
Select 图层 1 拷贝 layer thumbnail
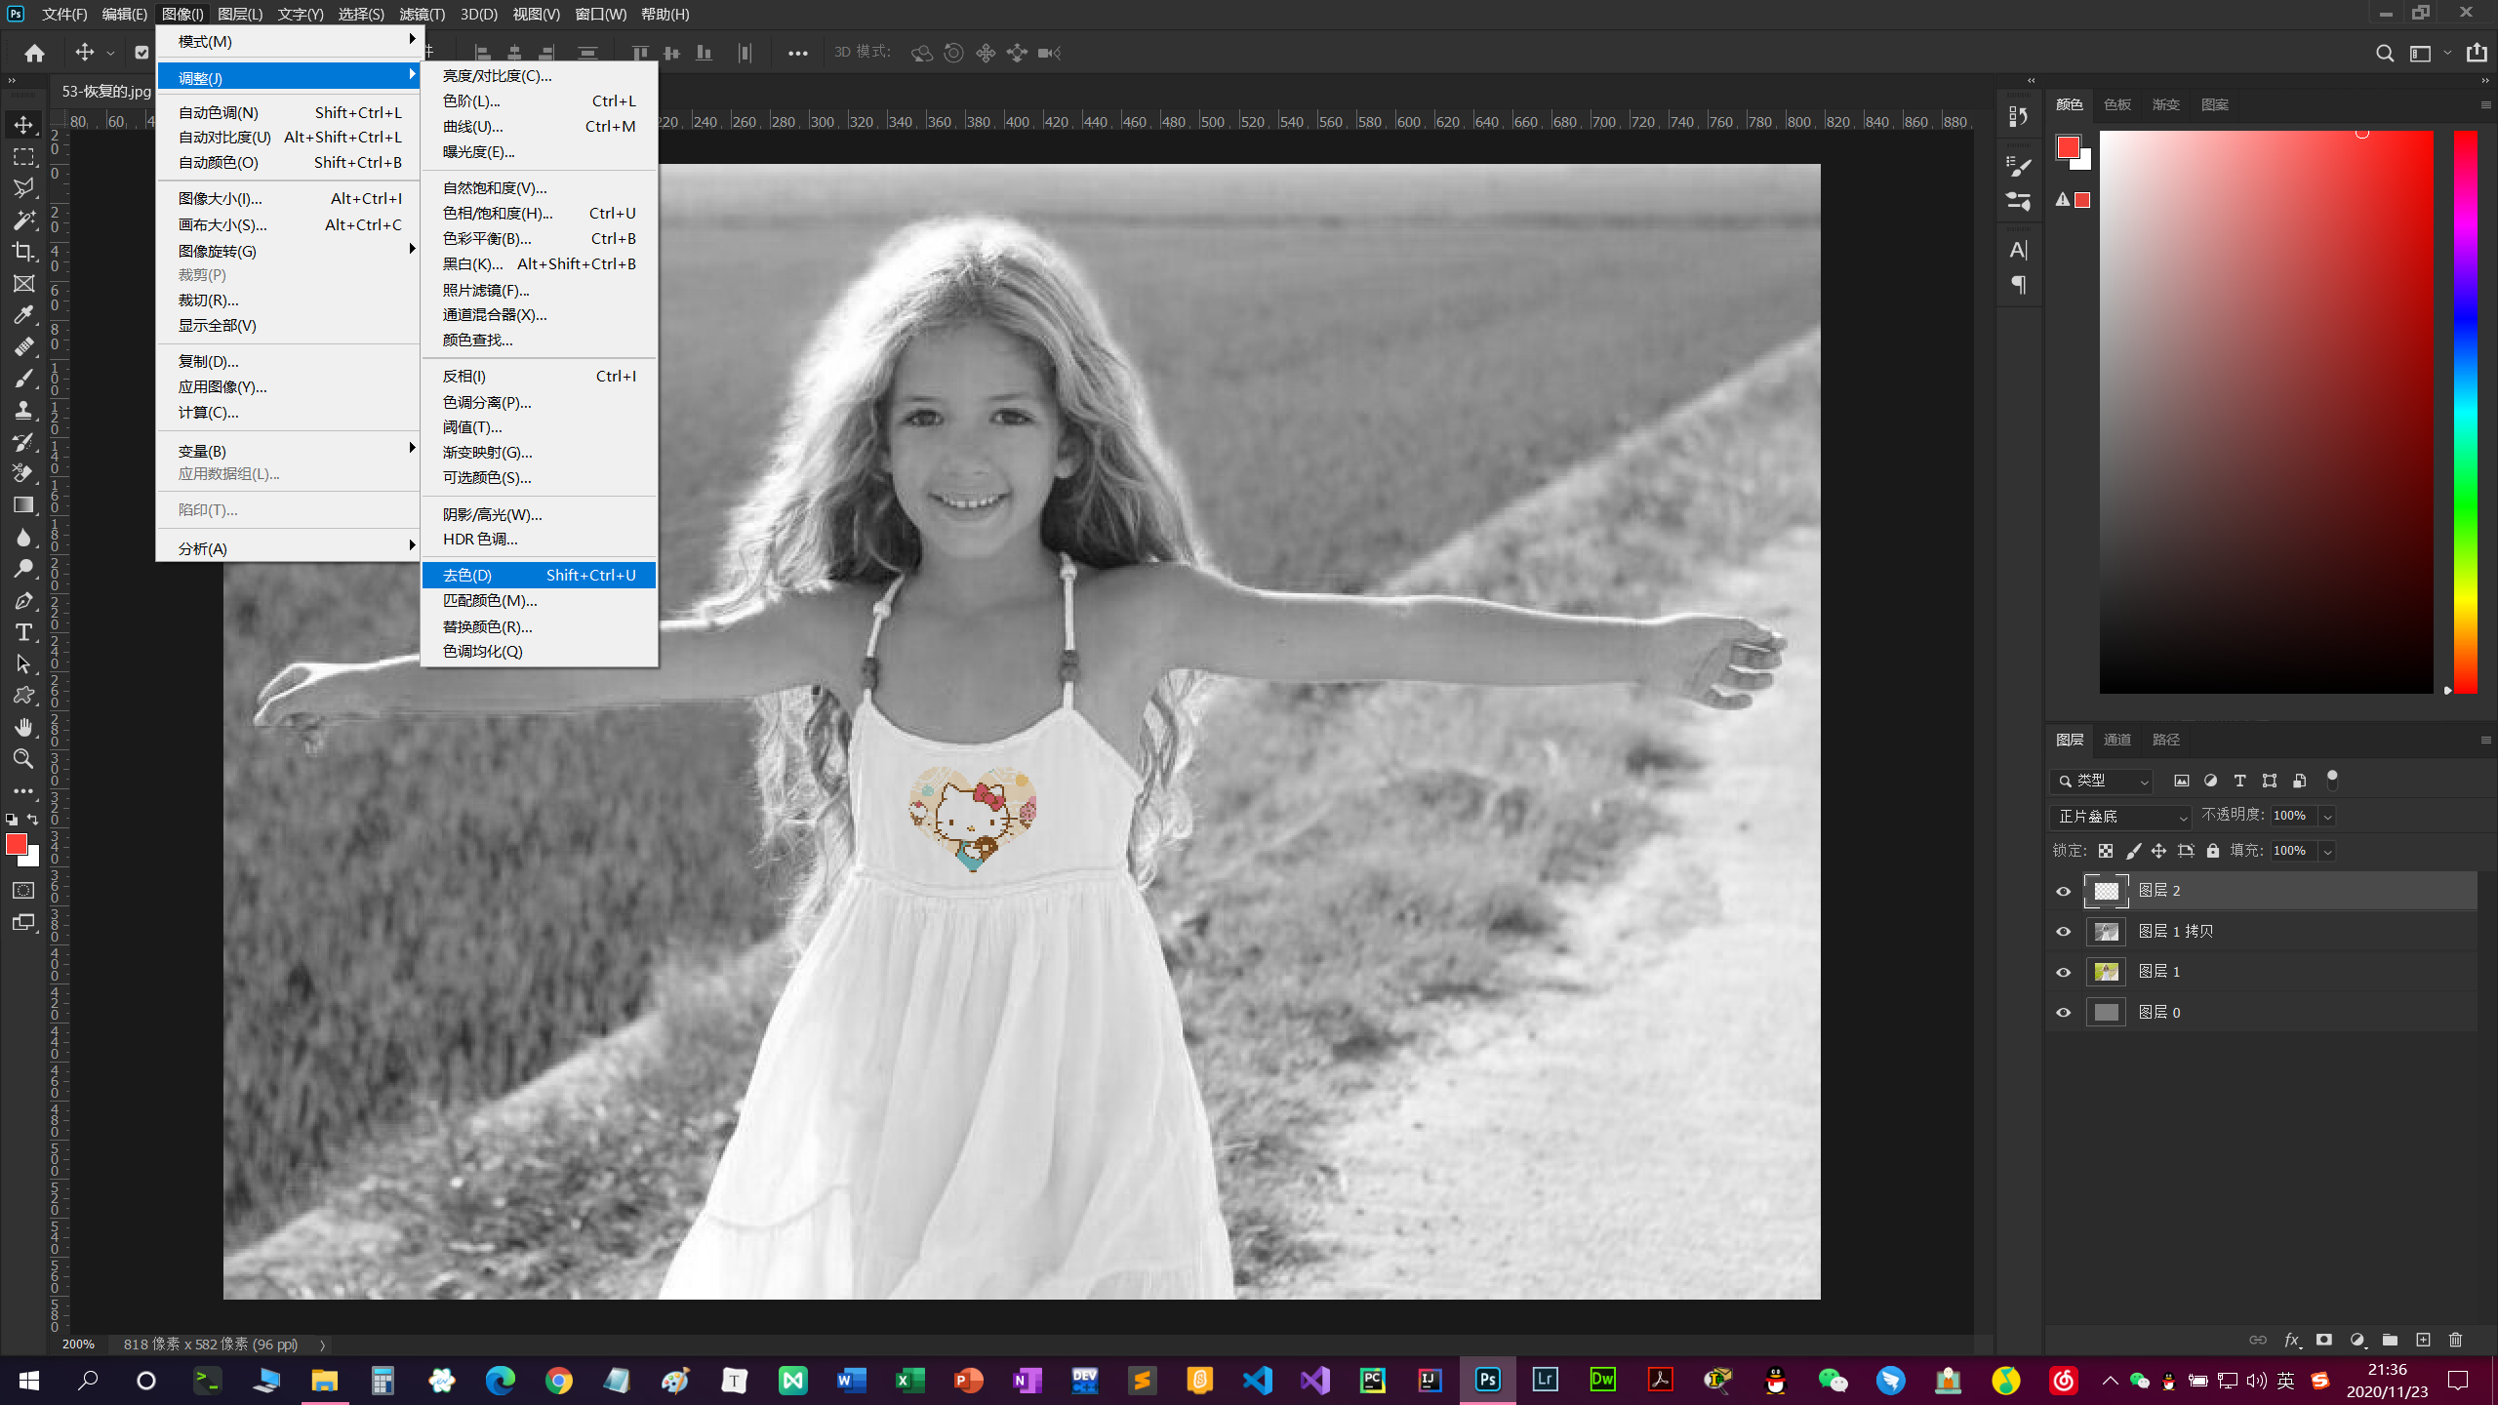2106,932
